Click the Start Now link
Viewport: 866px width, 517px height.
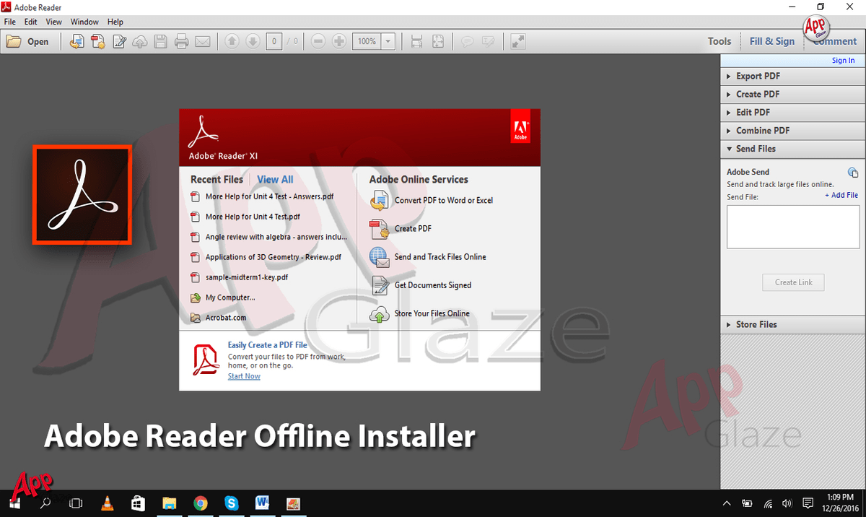coord(244,376)
